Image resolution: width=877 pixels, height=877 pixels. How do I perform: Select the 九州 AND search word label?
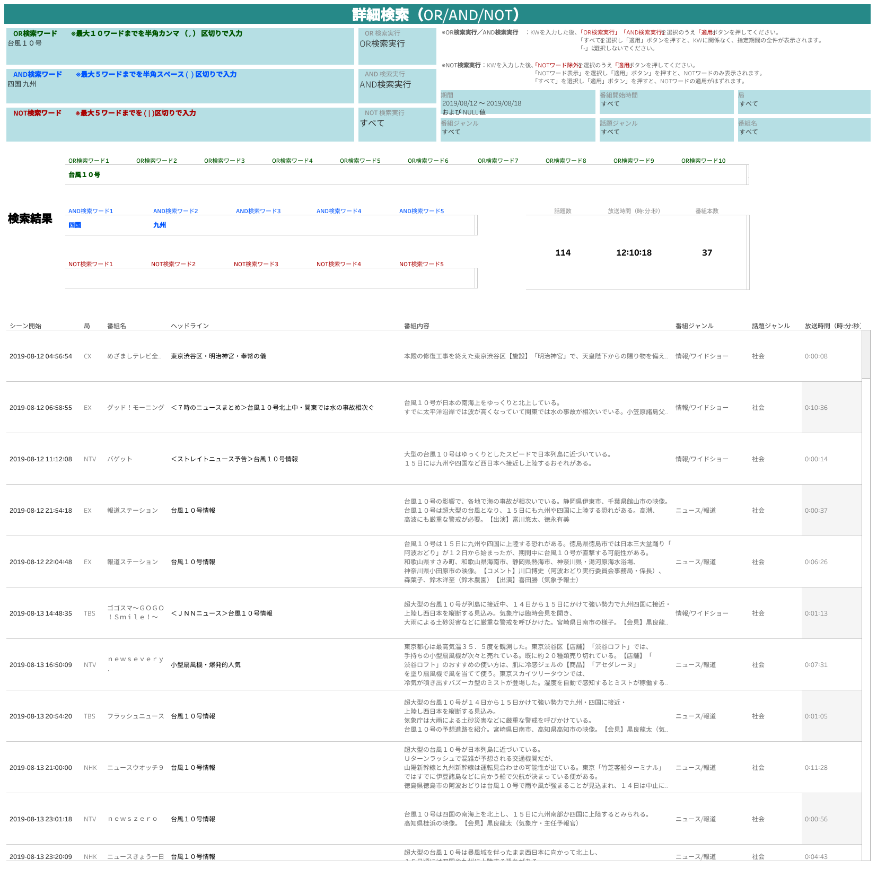tap(160, 225)
